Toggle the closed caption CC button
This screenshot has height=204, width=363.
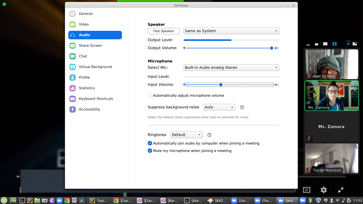click(307, 190)
